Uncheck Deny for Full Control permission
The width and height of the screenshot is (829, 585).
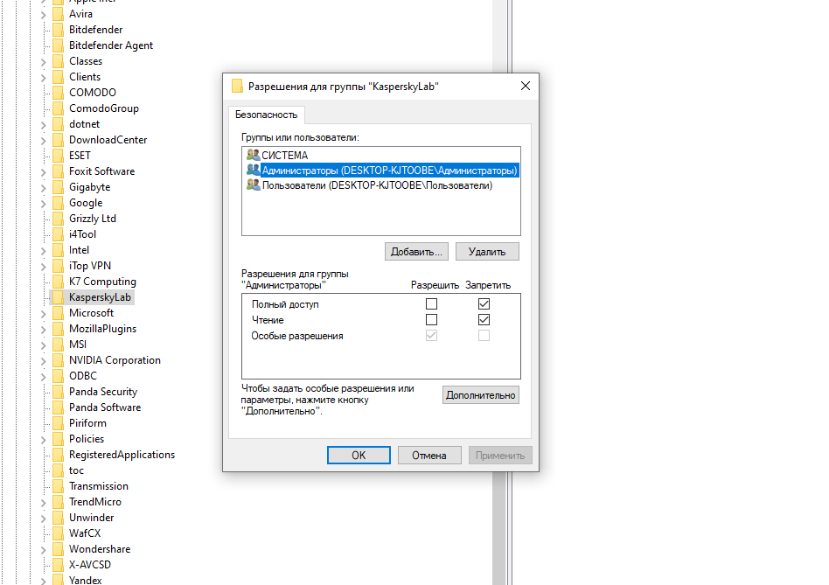pyautogui.click(x=484, y=303)
